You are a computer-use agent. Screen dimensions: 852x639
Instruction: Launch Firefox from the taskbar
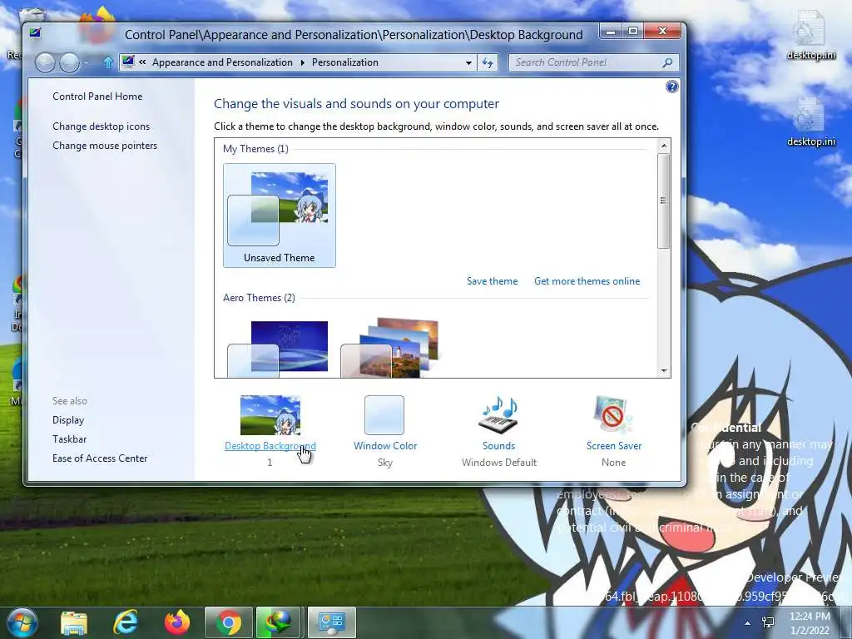pyautogui.click(x=177, y=622)
